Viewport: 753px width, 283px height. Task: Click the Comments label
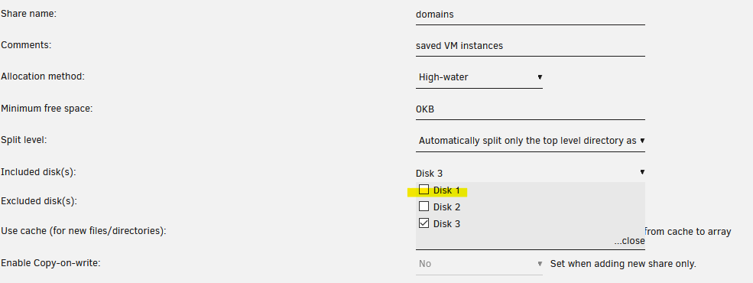pyautogui.click(x=26, y=45)
